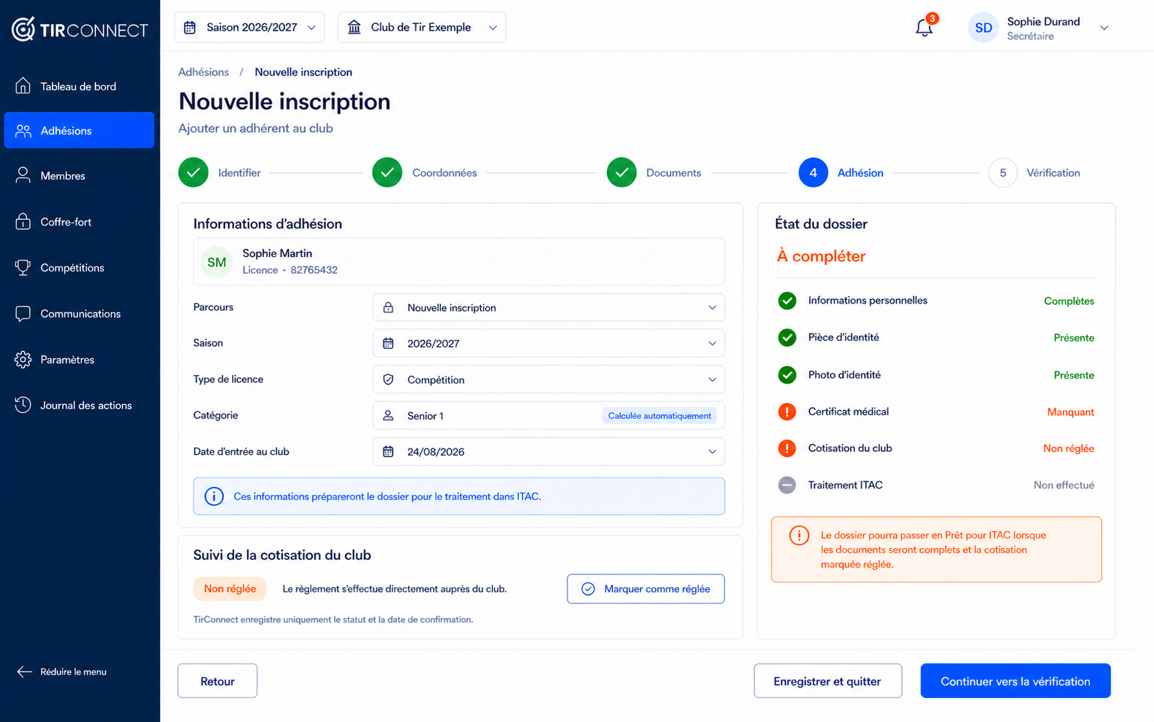Click the Réduire le menu arrow icon
Screen dimensions: 1154x722
pyautogui.click(x=25, y=672)
